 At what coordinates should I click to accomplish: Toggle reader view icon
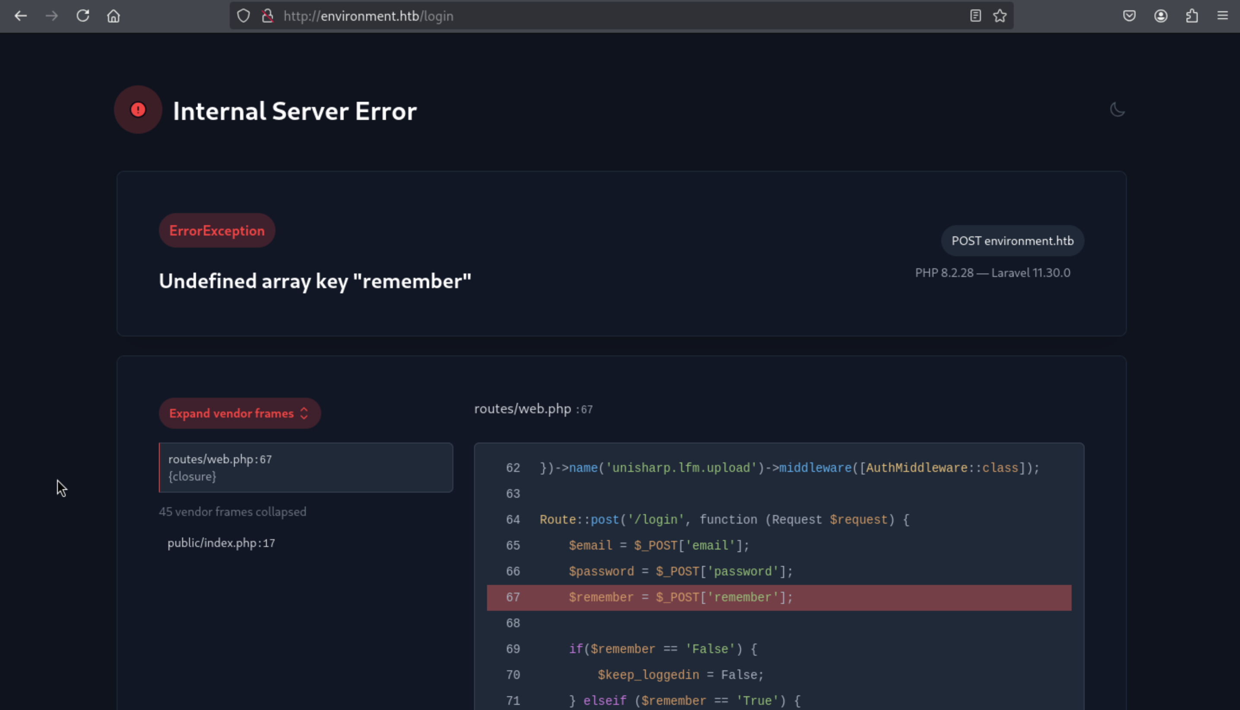tap(975, 16)
